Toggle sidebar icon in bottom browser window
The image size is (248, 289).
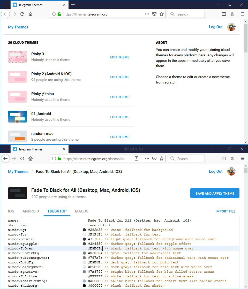pyautogui.click(x=224, y=158)
